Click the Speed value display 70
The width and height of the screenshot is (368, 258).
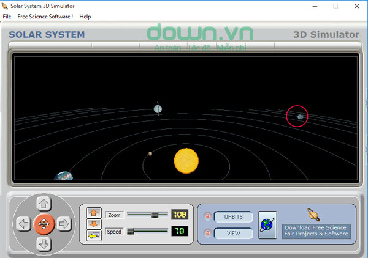click(x=180, y=231)
